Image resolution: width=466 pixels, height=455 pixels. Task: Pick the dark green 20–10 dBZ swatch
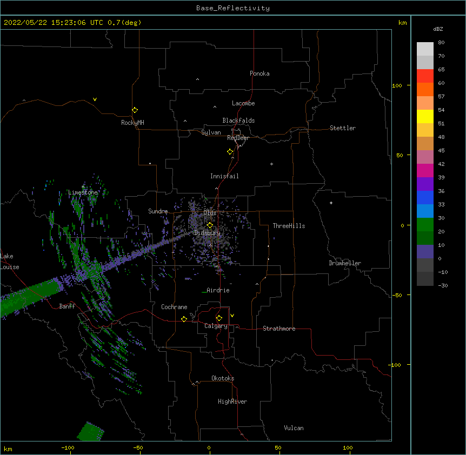(425, 238)
